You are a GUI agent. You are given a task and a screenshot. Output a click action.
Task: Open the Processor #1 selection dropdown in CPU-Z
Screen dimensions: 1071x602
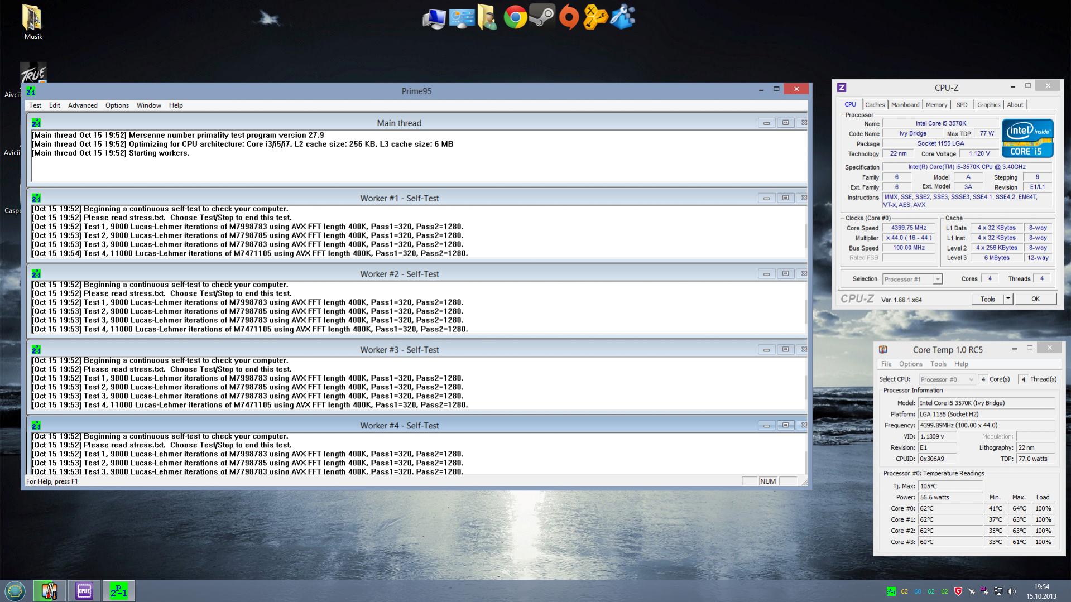[912, 279]
